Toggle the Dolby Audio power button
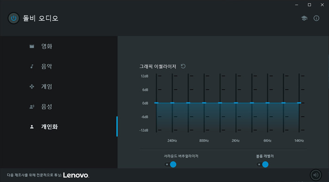329x182 pixels. (14, 18)
